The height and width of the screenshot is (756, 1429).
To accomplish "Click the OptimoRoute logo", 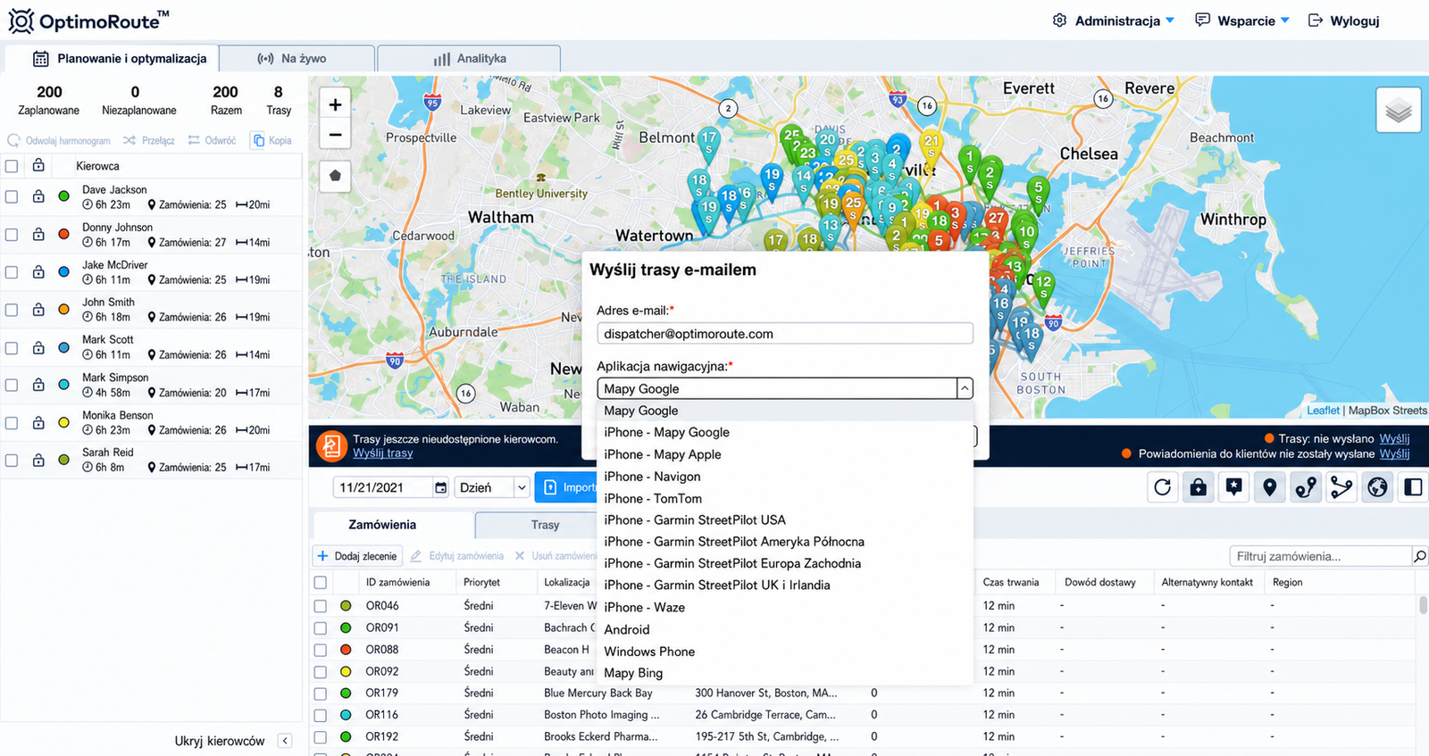I will (88, 21).
